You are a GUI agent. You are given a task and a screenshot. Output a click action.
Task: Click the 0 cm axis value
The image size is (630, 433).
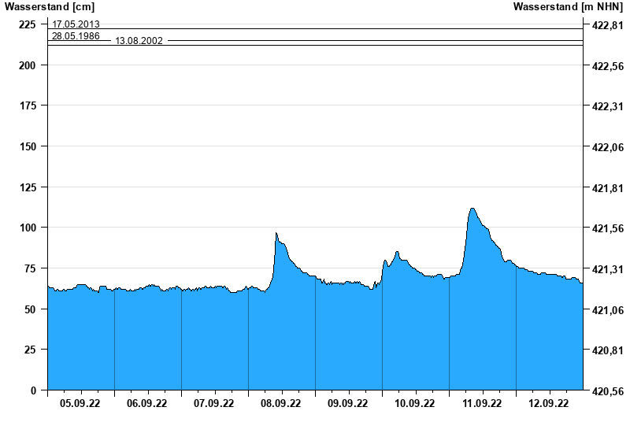point(33,390)
